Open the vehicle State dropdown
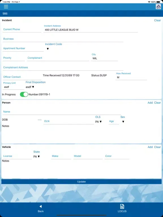The image size is (163, 217). pos(37,157)
